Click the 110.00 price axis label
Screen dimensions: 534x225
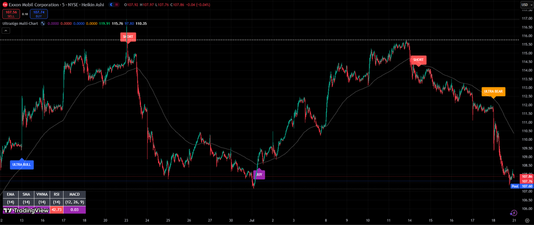pyautogui.click(x=526, y=139)
